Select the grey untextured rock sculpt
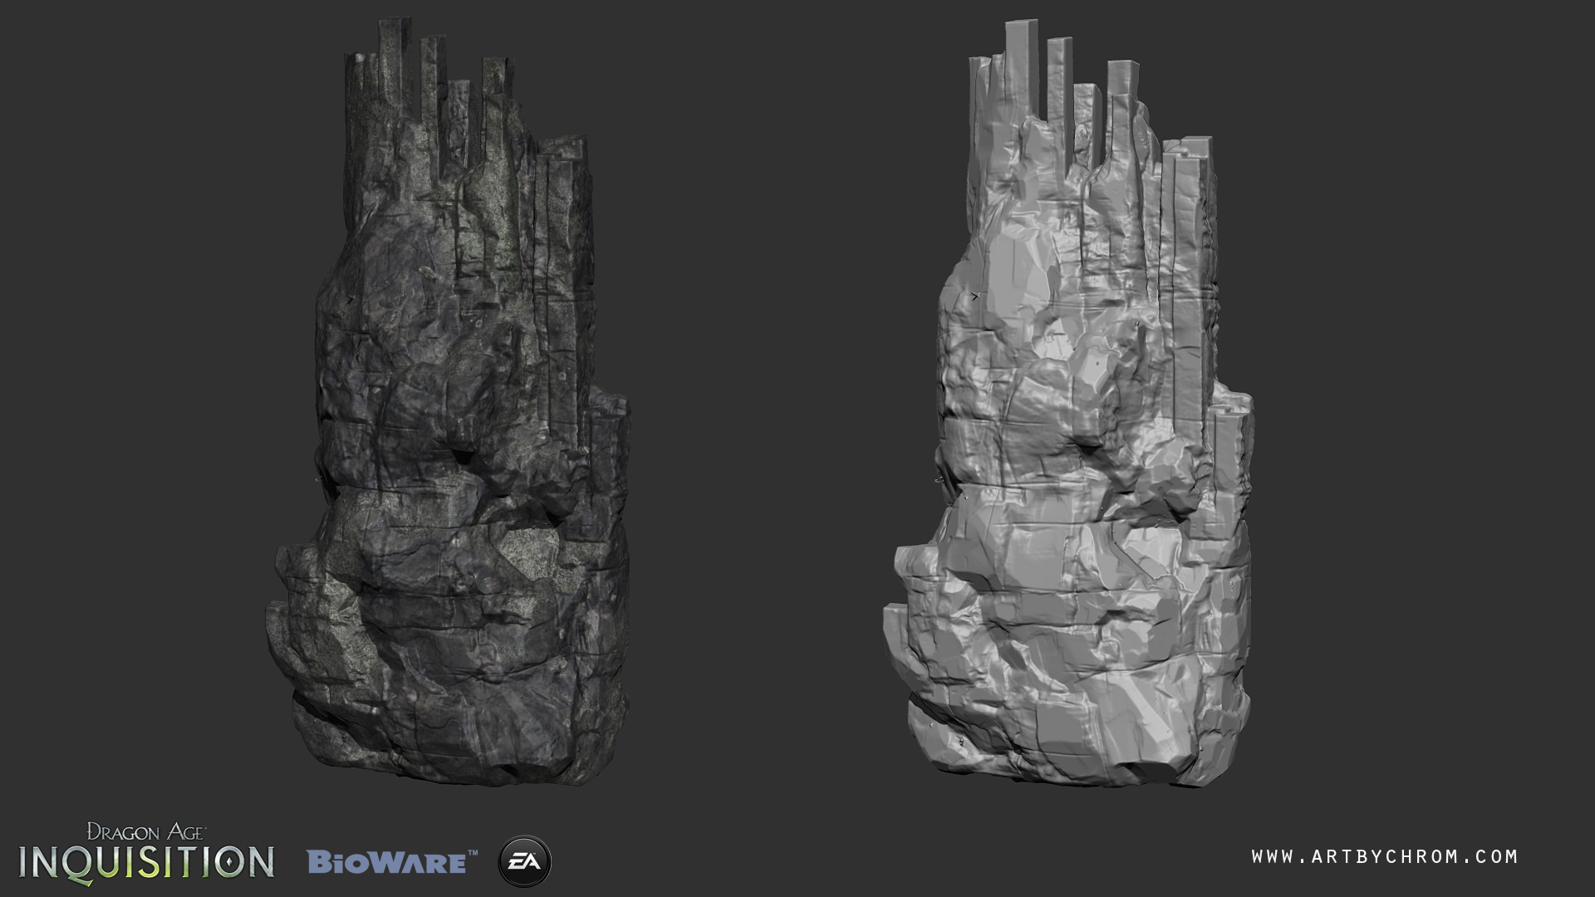The height and width of the screenshot is (897, 1595). point(1067,403)
